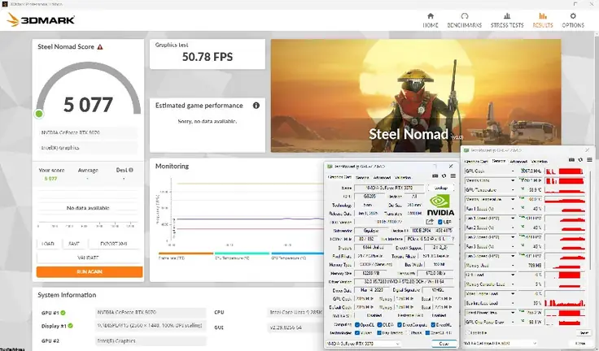This screenshot has width=599, height=351.
Task: Click the BIOS export share icon in GPU-Z
Action: [430, 222]
